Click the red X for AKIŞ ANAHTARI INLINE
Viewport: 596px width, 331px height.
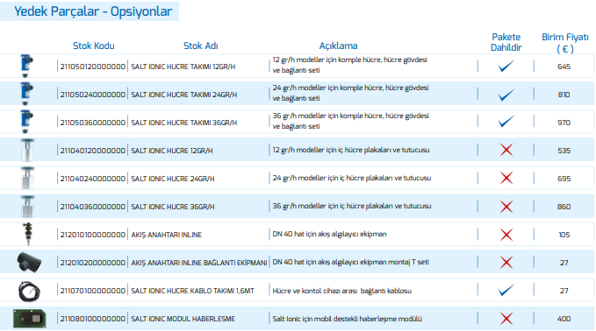coord(506,235)
